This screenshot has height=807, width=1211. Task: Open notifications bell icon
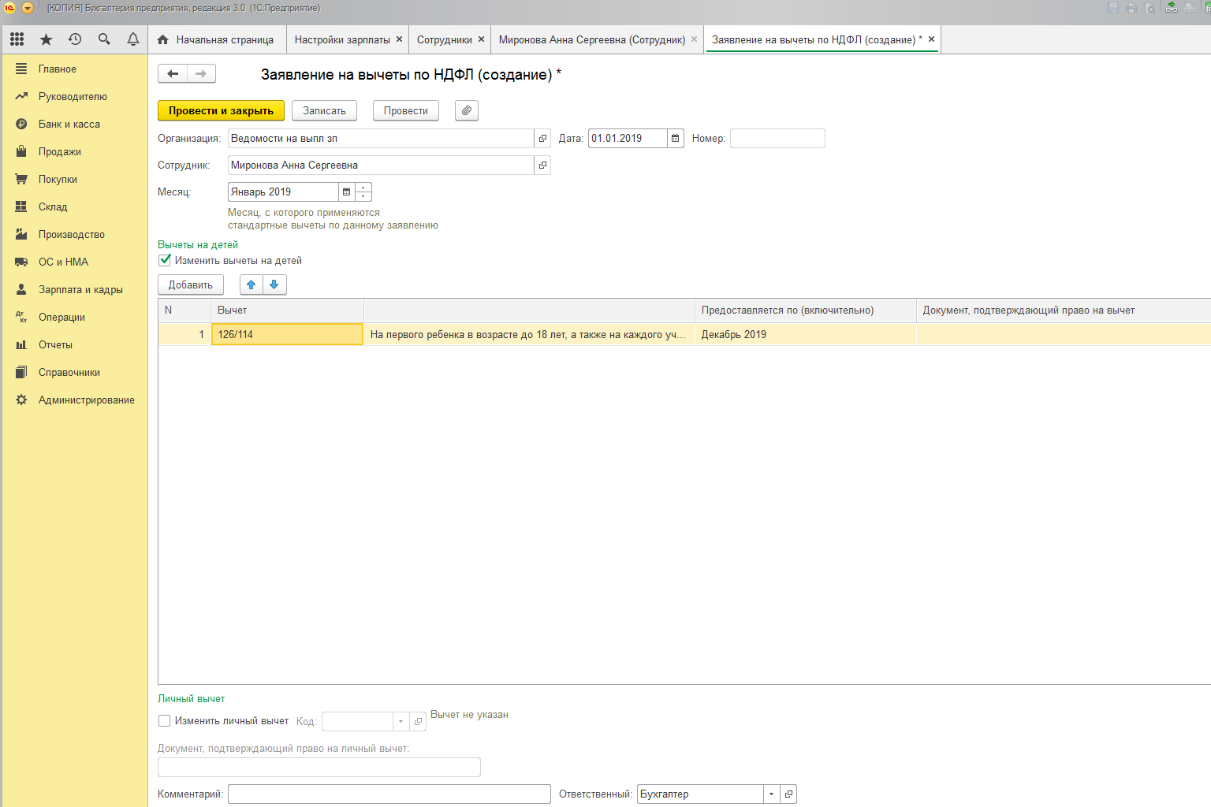[133, 39]
